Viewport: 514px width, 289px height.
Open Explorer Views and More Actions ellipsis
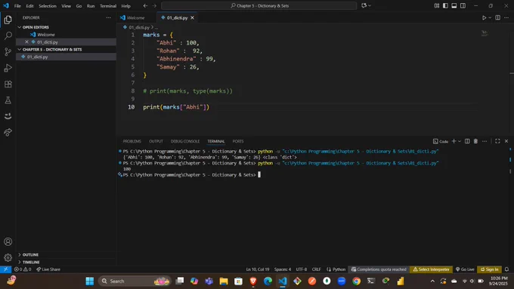109,17
